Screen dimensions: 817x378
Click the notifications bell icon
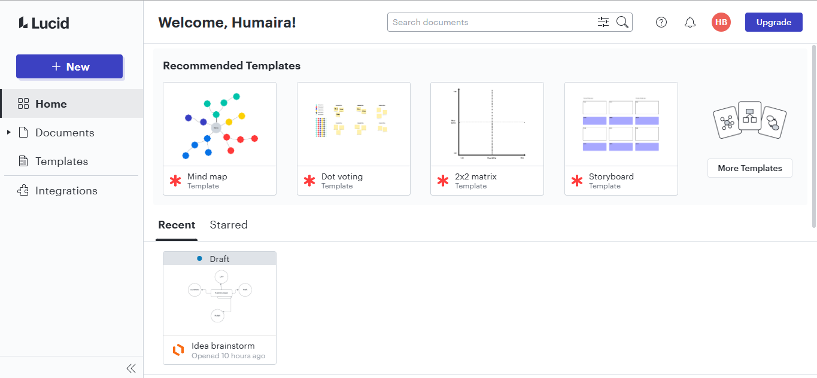coord(690,22)
